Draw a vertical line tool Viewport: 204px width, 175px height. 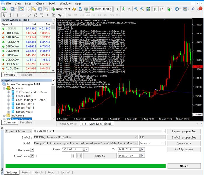coord(17,15)
